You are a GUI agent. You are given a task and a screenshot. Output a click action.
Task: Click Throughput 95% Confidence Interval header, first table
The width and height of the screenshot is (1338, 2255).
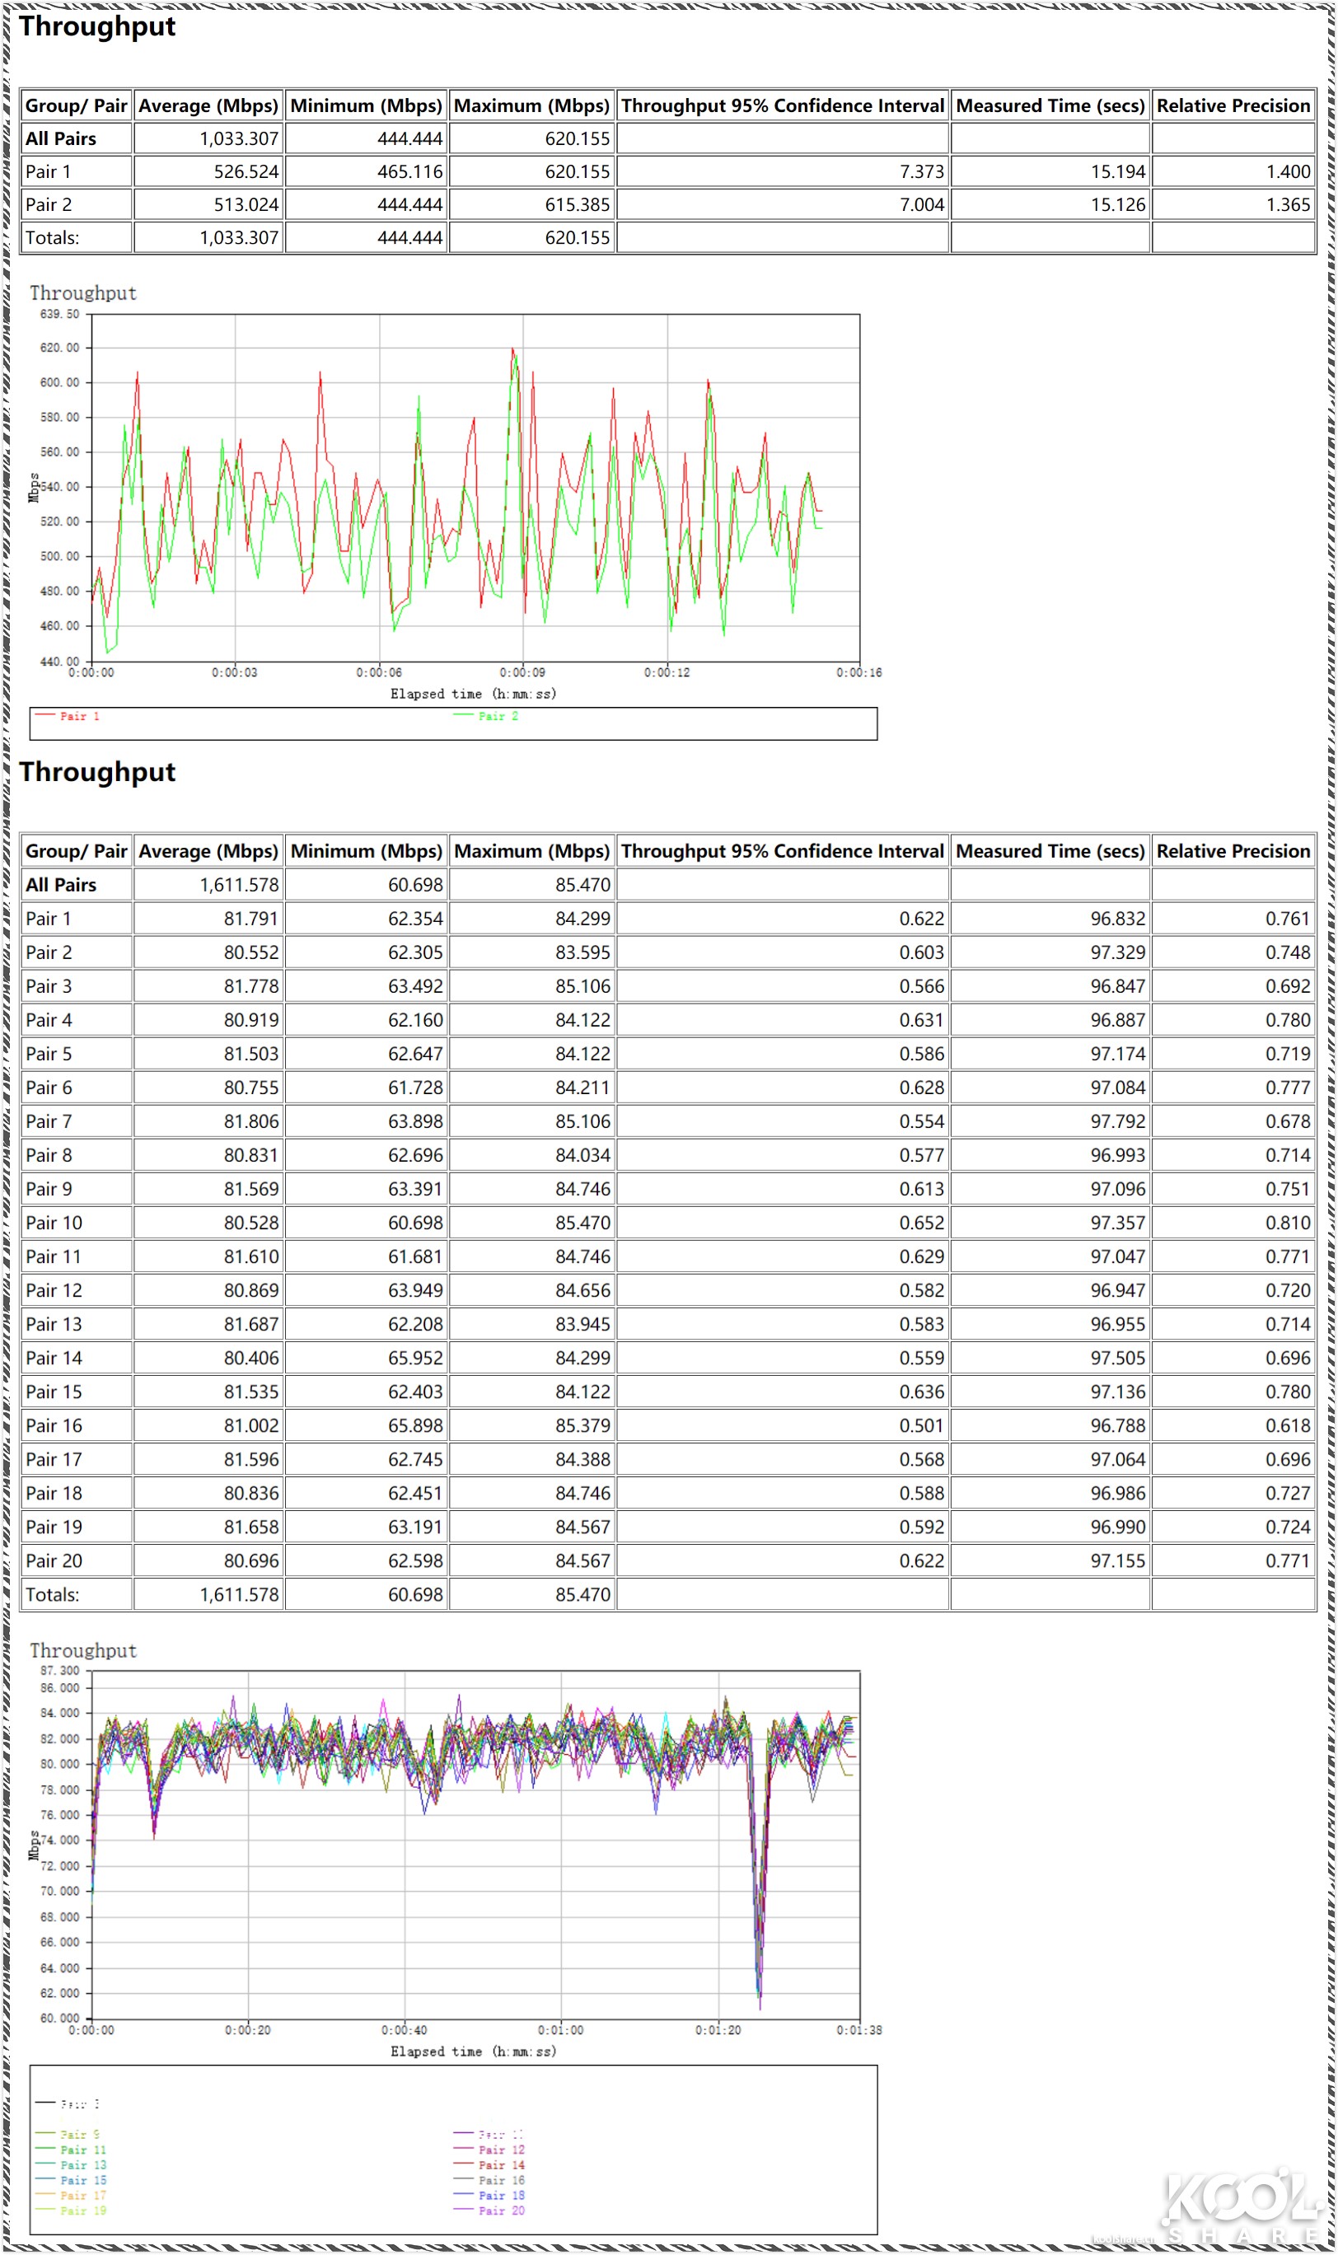(783, 105)
